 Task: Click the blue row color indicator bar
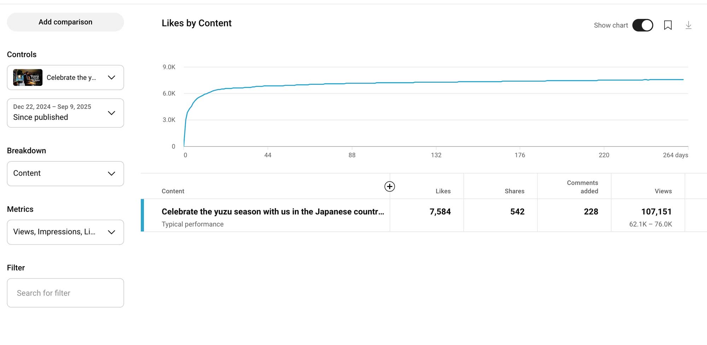click(142, 215)
